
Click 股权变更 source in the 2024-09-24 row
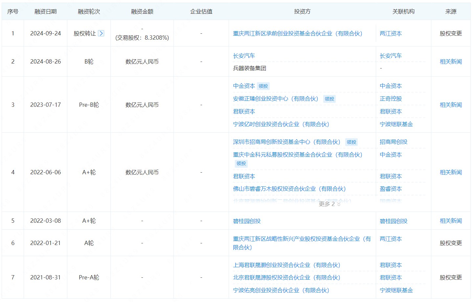point(451,33)
